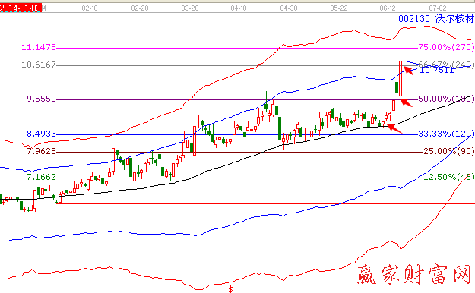Screen dimensions: 475x293
Task: Click the 002130 stock code title
Action: [413, 19]
